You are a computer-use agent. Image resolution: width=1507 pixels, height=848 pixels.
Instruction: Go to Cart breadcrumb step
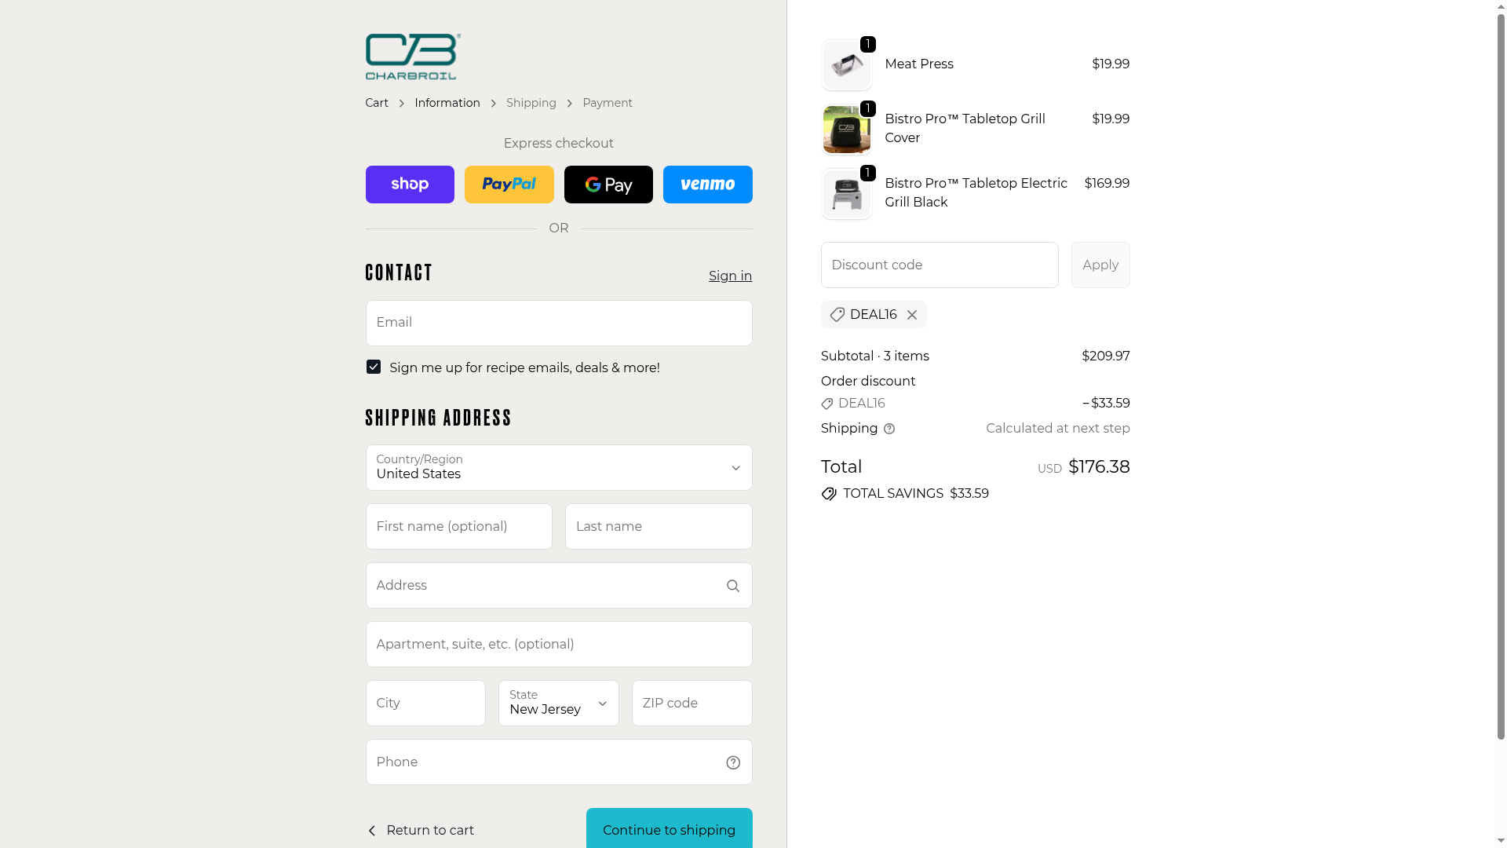377,103
